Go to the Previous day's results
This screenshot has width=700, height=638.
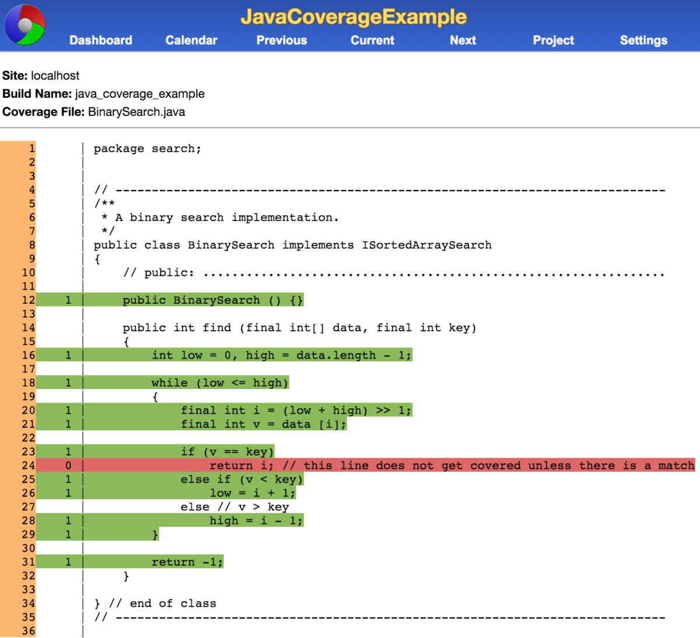click(281, 40)
